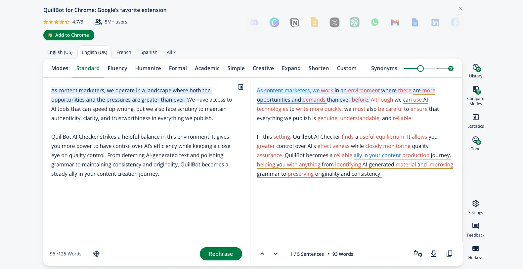Select Formal mode
This screenshot has width=523, height=269.
click(178, 68)
